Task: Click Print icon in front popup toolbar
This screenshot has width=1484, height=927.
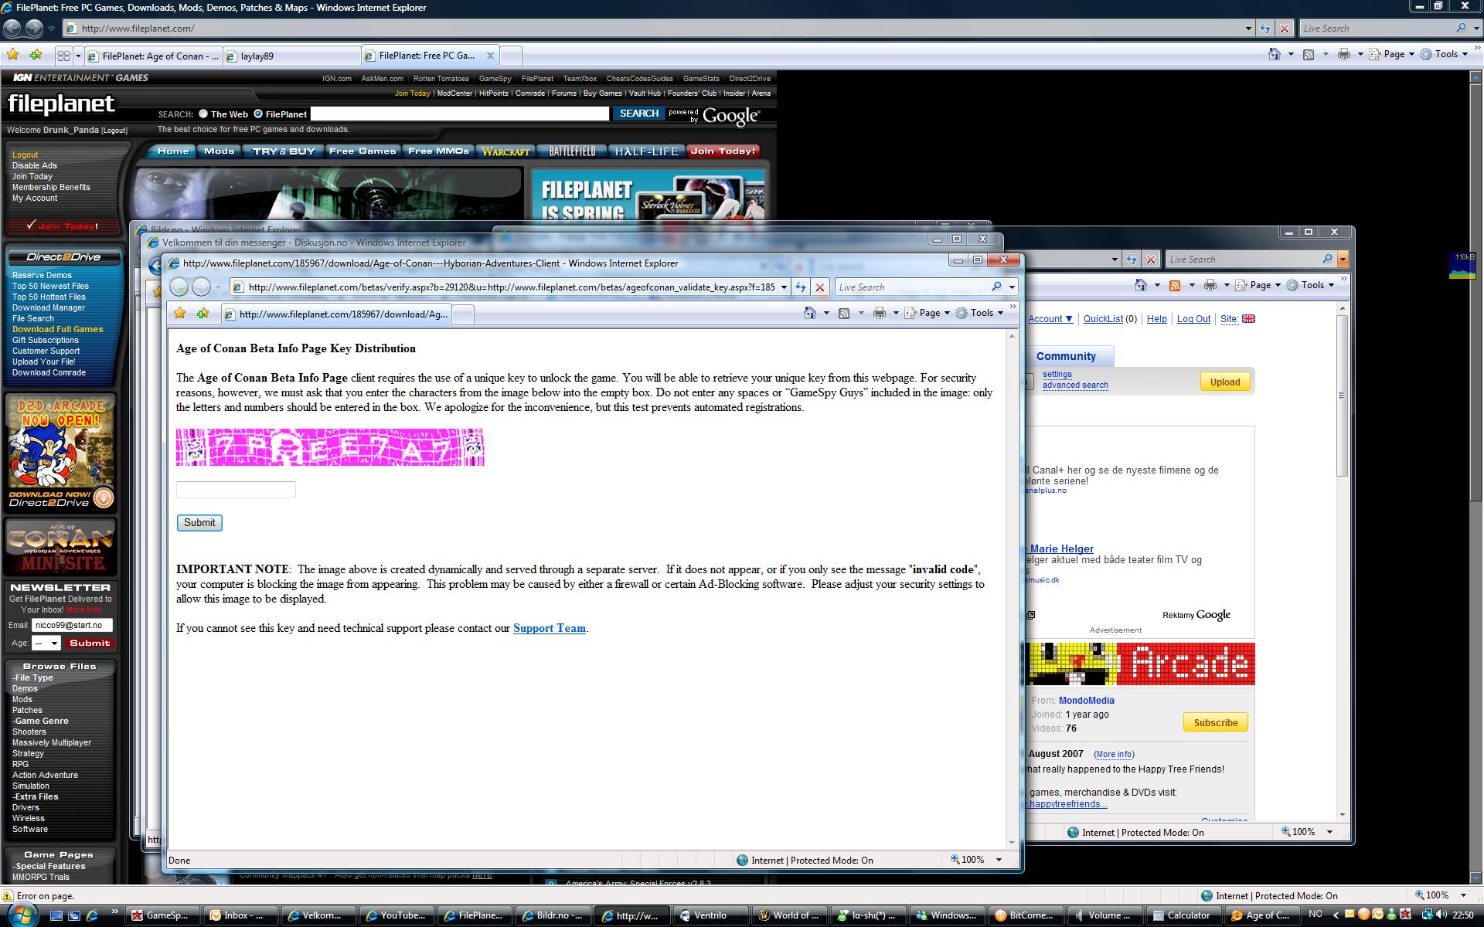Action: pos(879,313)
